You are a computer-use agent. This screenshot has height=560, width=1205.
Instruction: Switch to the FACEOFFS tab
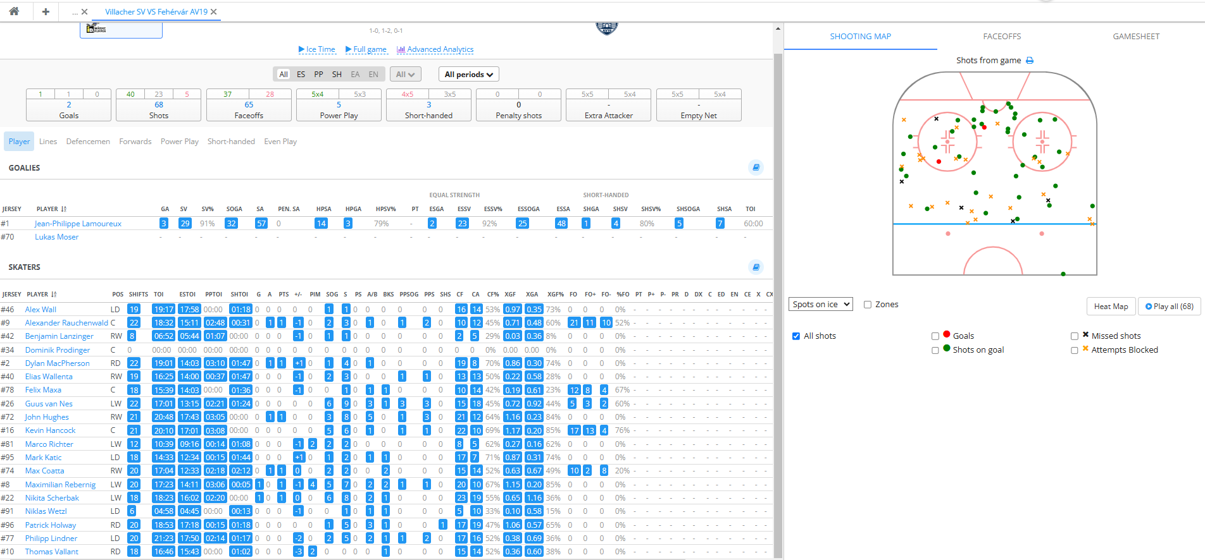pyautogui.click(x=1002, y=37)
